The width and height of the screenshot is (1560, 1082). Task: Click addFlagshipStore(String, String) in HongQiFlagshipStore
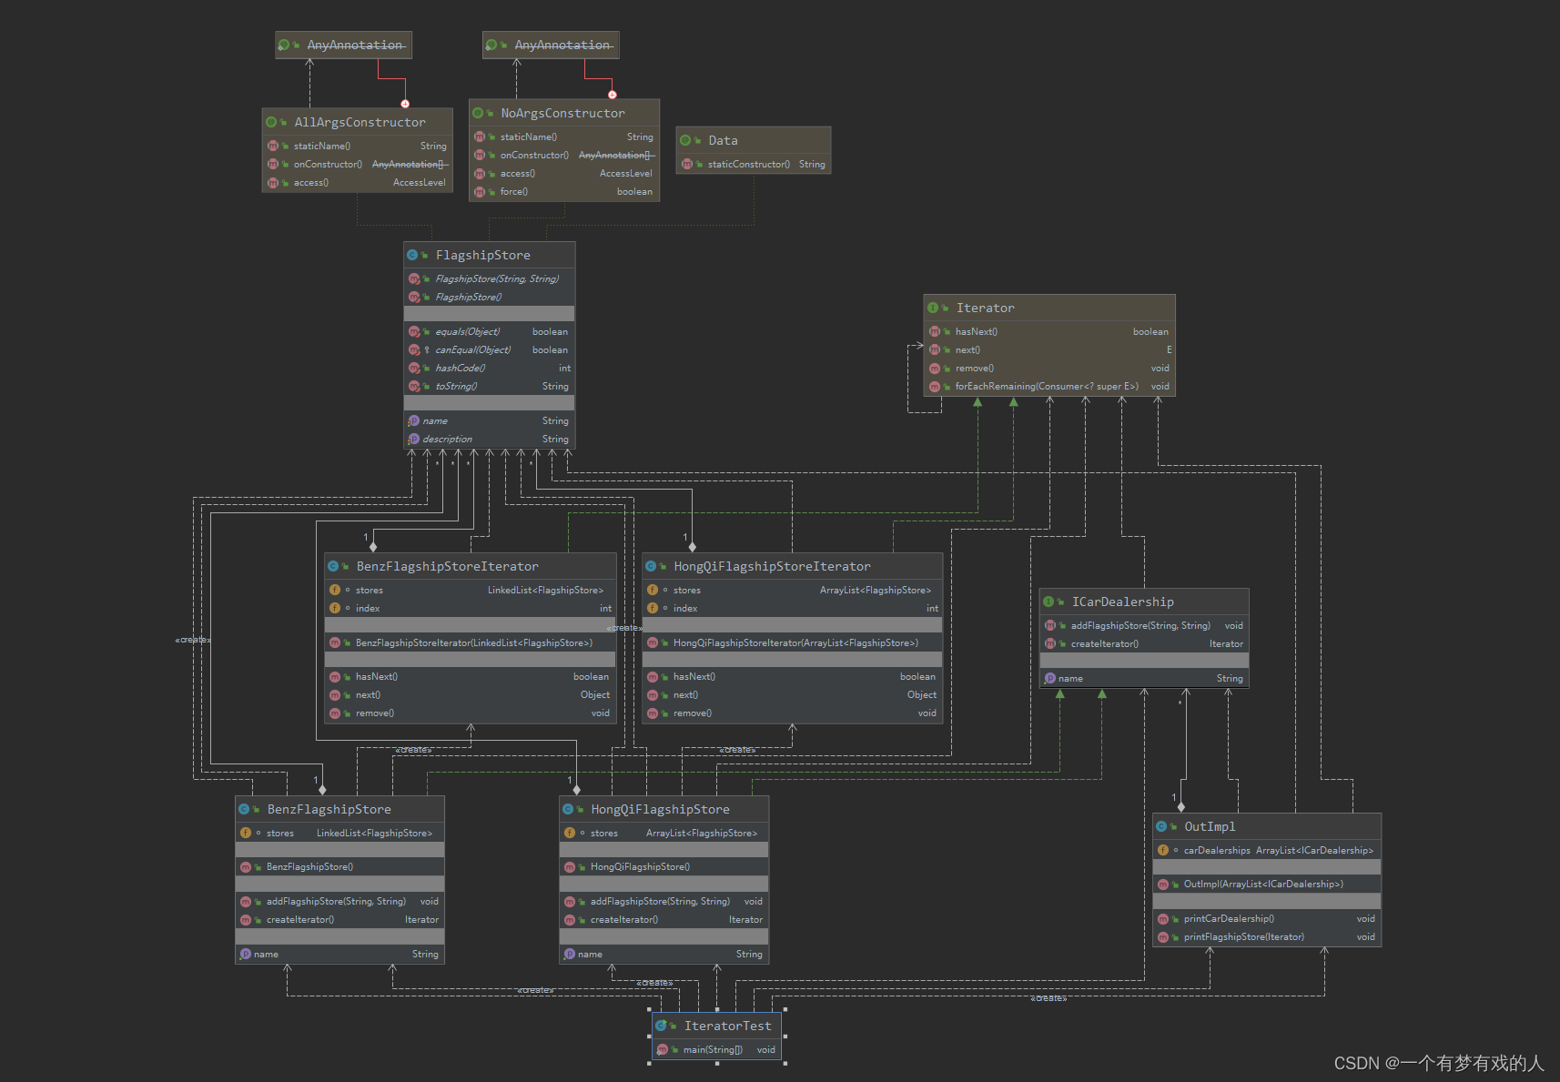[664, 902]
